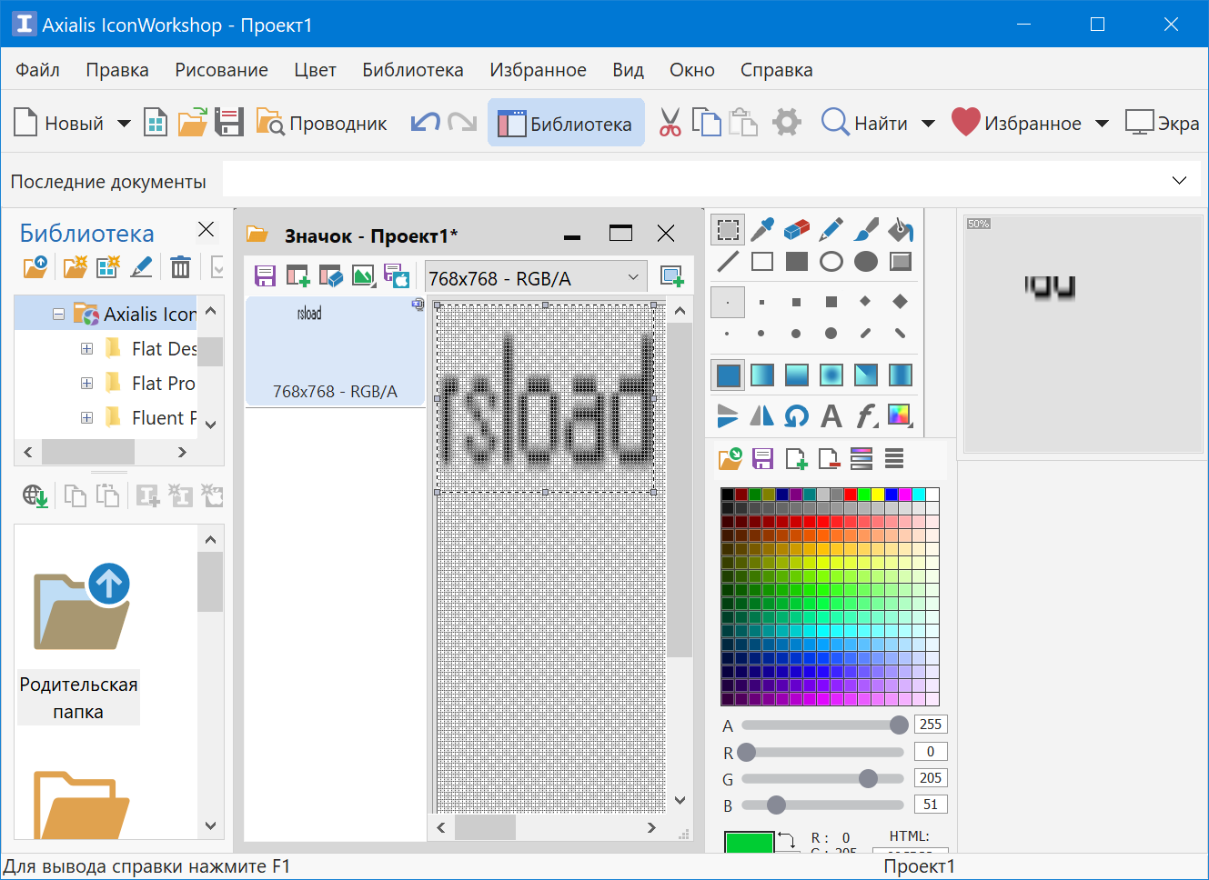Select the rsload 768x768 thumbnail
1209x880 pixels.
(x=335, y=353)
